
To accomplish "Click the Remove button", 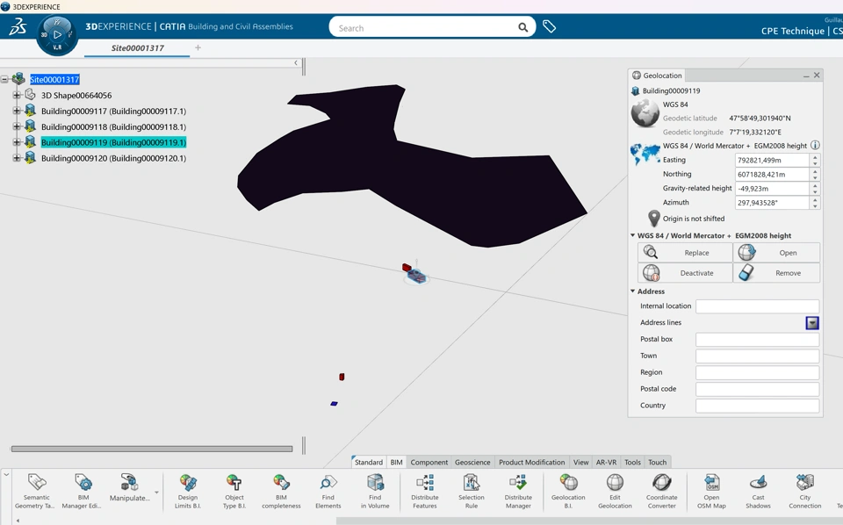I will pos(776,273).
